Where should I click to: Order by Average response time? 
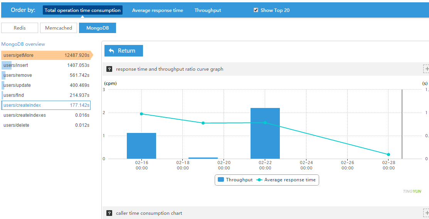pyautogui.click(x=157, y=10)
